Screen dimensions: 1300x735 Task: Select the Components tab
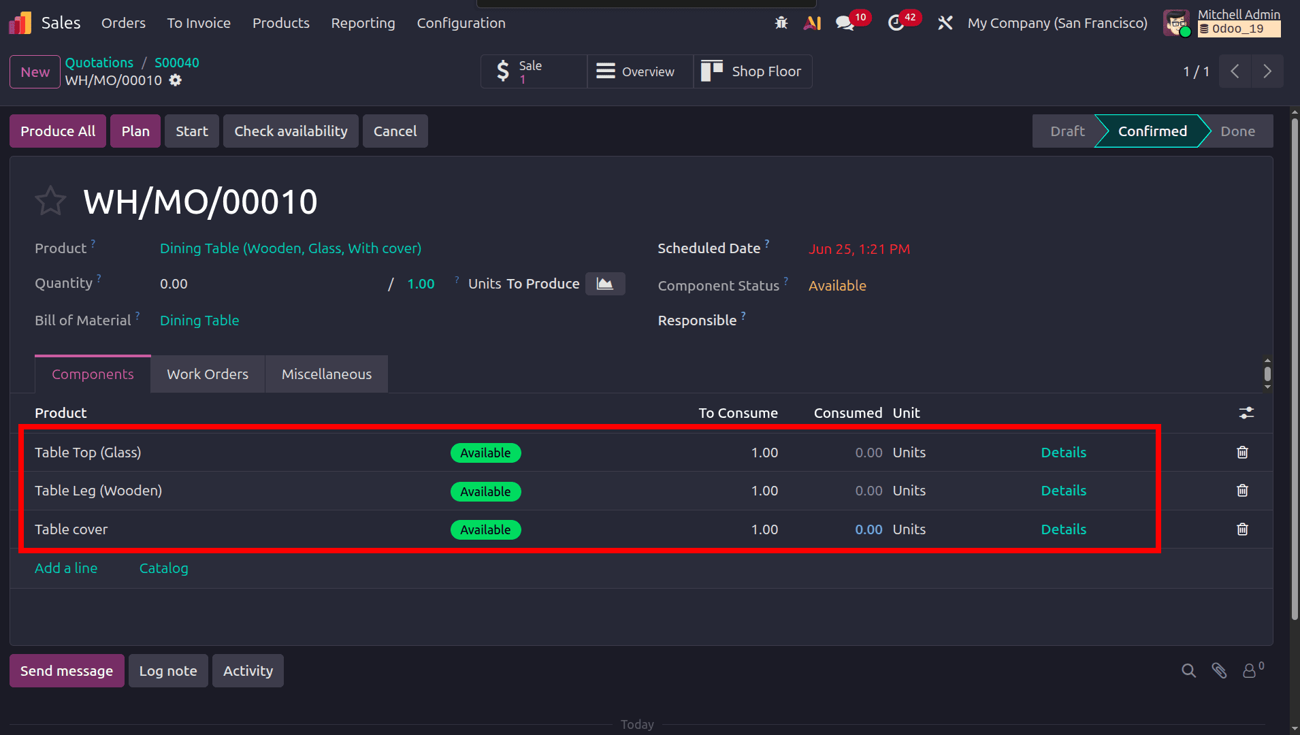pos(93,374)
